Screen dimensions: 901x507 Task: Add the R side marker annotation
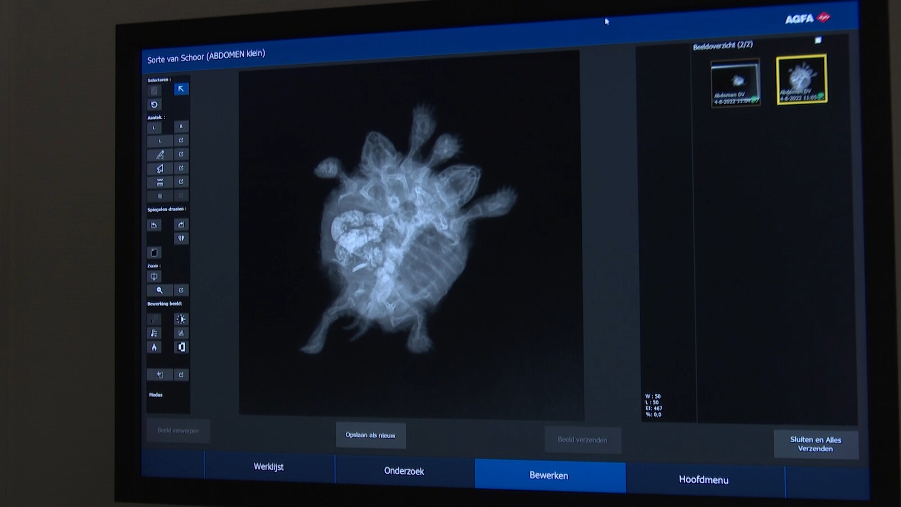181,127
